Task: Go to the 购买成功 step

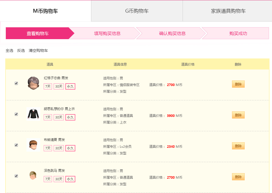Action: 238,33
